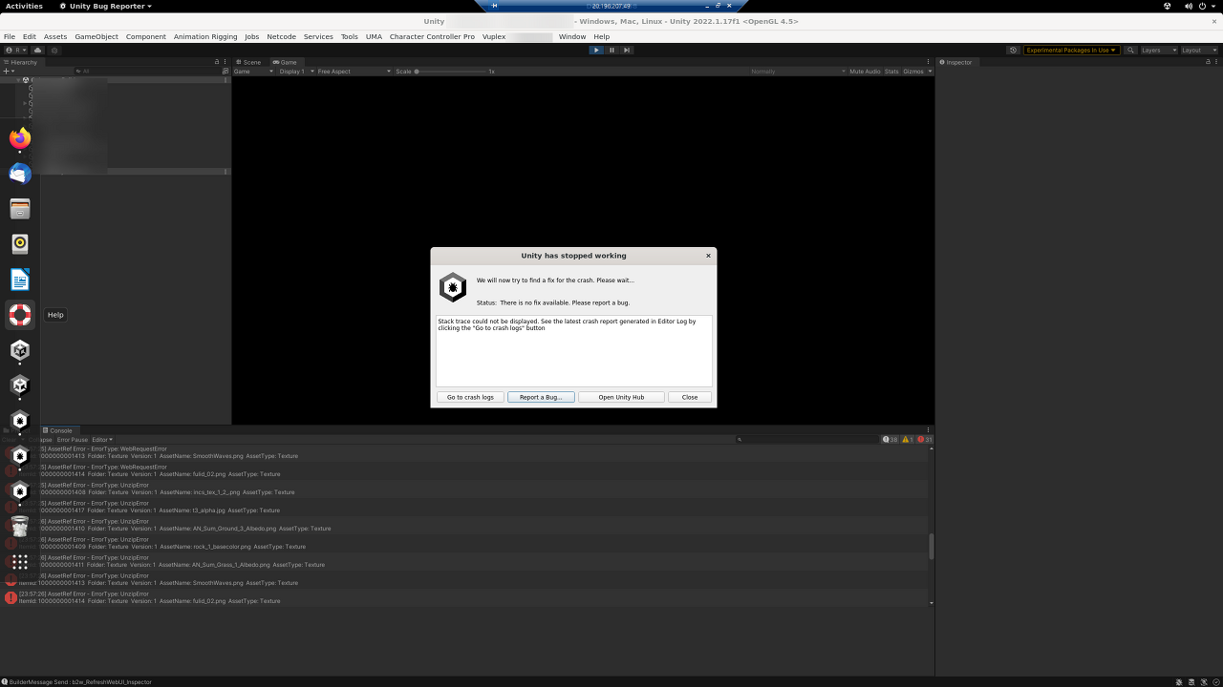Image resolution: width=1223 pixels, height=687 pixels.
Task: Open the Inspector panel options menu
Action: tap(1215, 62)
